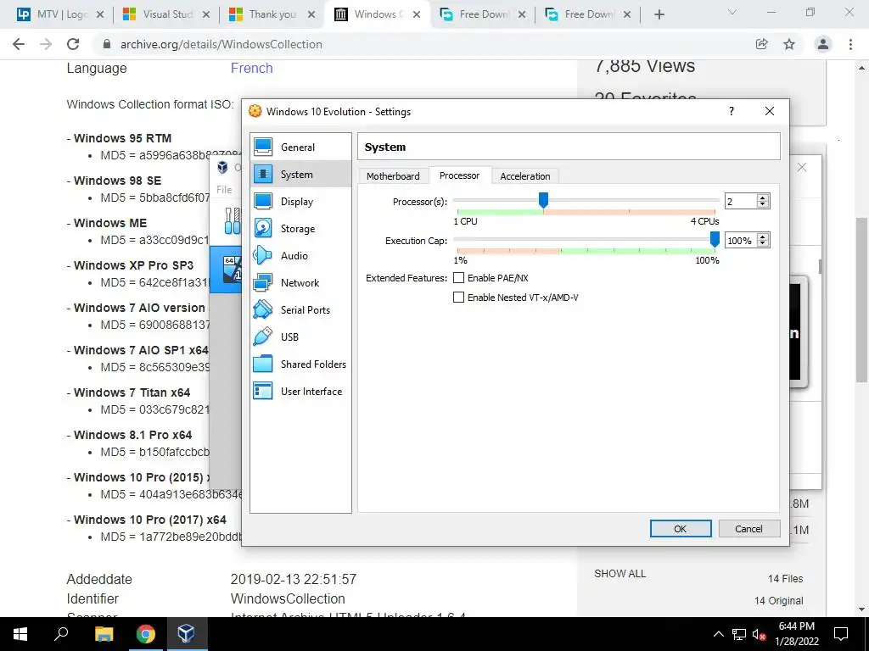Select the Shared Folders label
Image resolution: width=869 pixels, height=651 pixels.
(x=313, y=364)
